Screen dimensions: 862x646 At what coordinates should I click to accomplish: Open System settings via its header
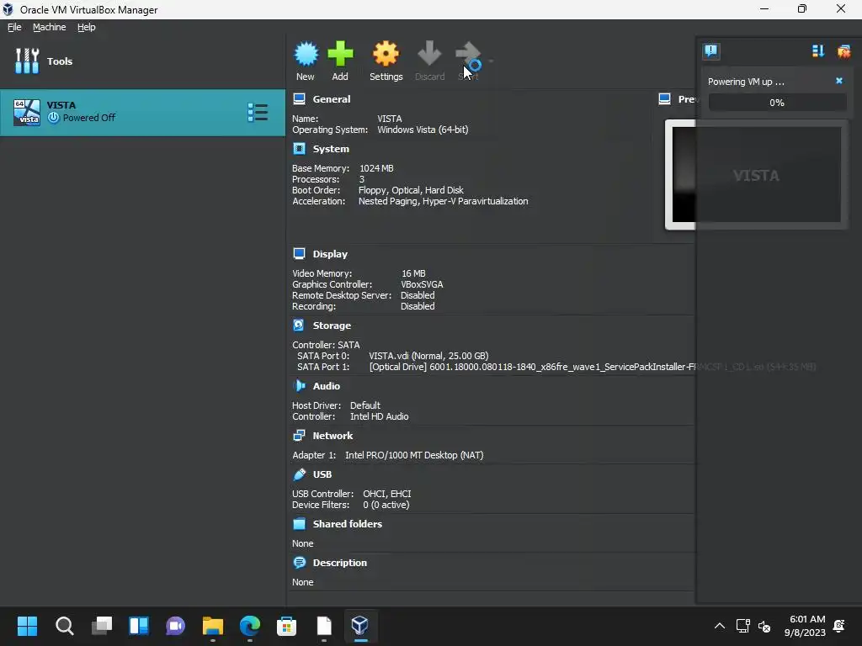(x=331, y=149)
